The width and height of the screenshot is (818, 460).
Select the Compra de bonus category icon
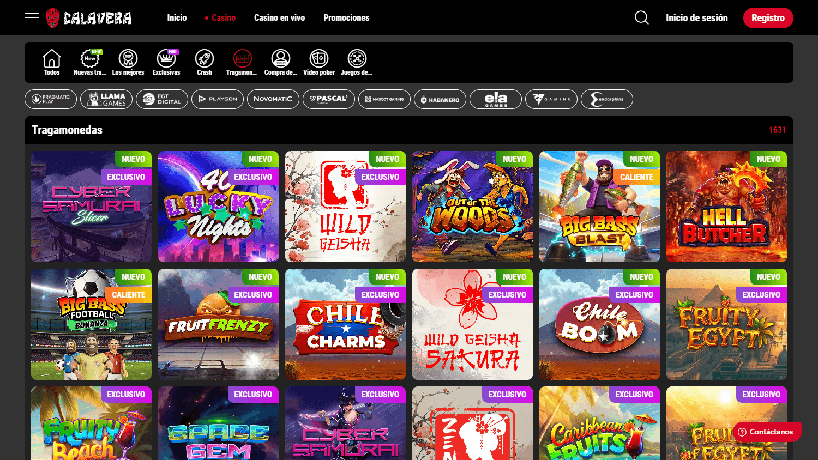[x=281, y=62]
